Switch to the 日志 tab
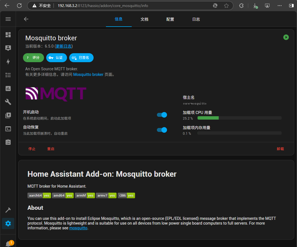The image size is (297, 247). pos(196,19)
